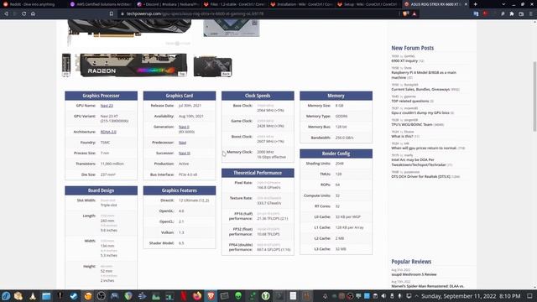View the back-view card thumbnail
537x302 pixels.
point(212,66)
